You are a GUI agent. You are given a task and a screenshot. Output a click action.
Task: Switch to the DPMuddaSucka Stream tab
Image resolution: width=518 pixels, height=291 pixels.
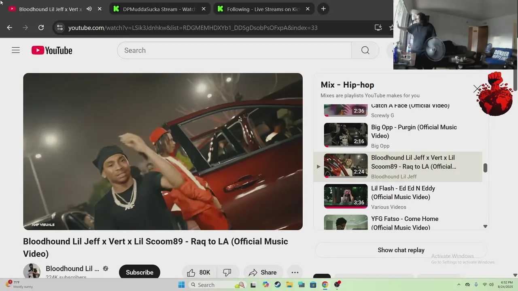point(159,9)
